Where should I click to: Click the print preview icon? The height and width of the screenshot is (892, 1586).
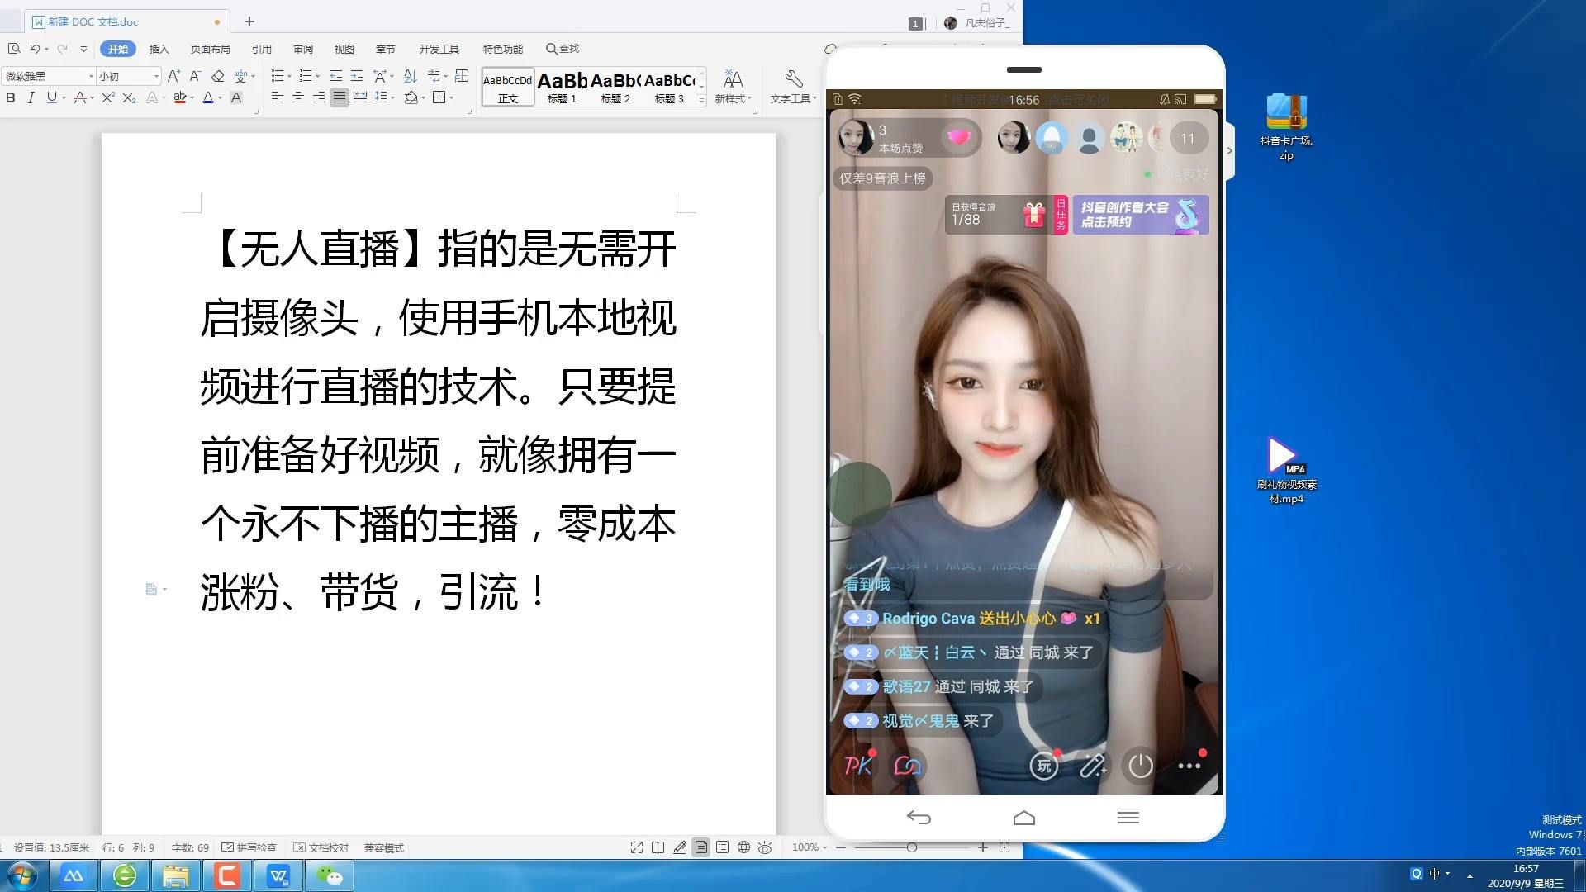[14, 49]
